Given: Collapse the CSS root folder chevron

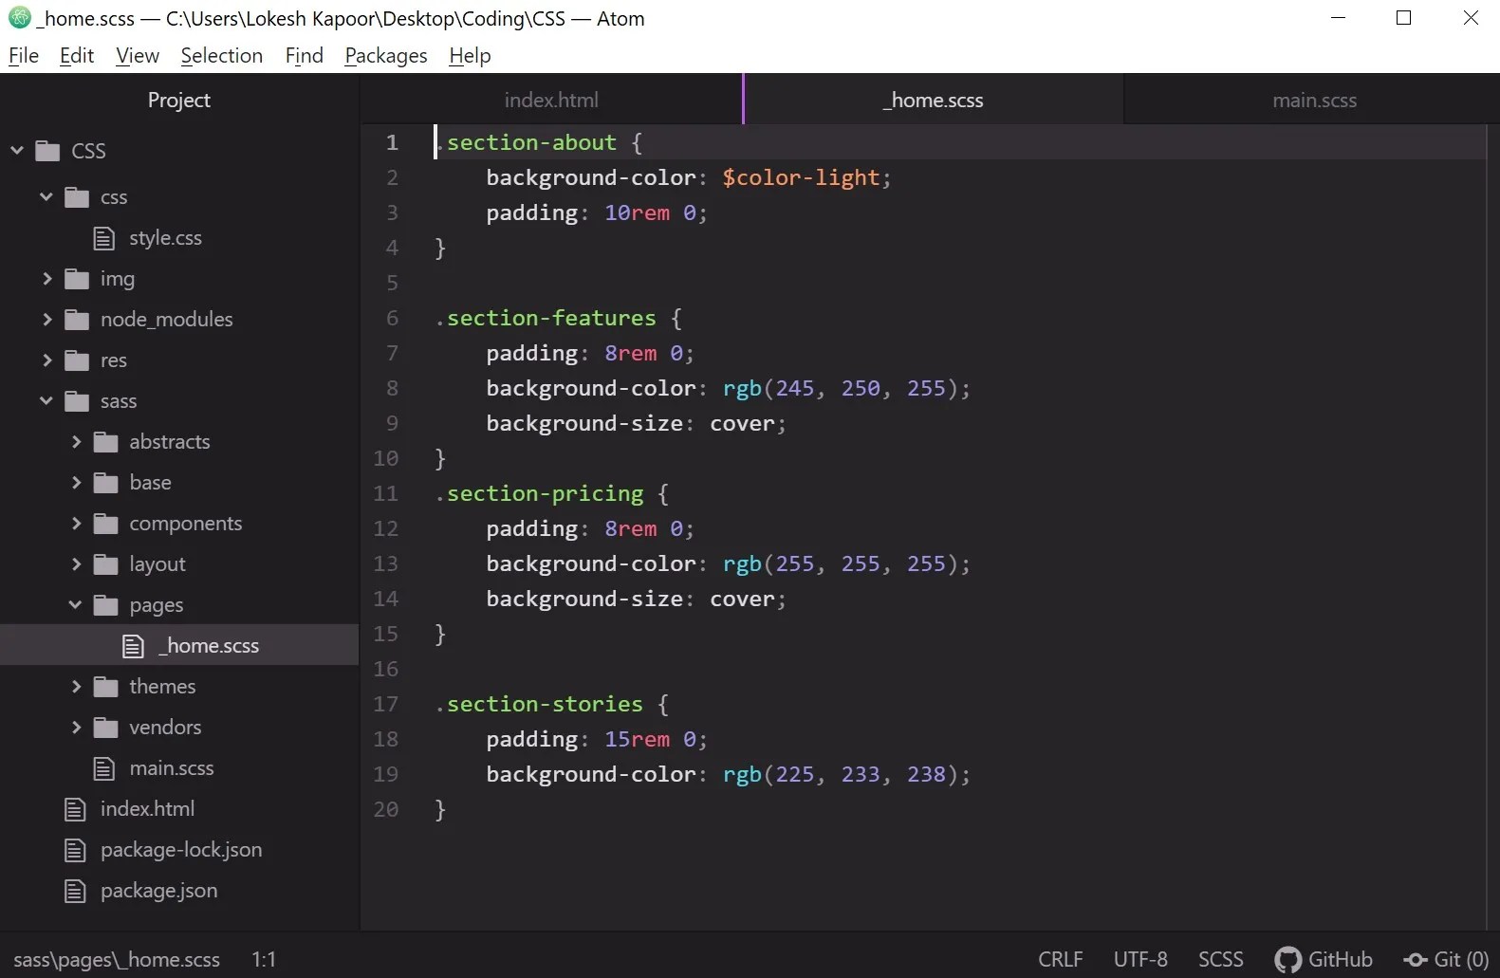Looking at the screenshot, I should click(x=17, y=150).
